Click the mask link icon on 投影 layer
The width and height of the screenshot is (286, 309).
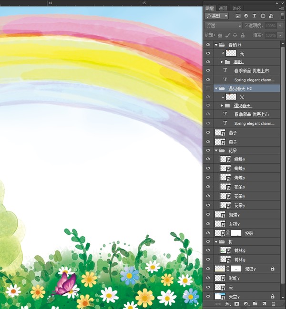228,233
